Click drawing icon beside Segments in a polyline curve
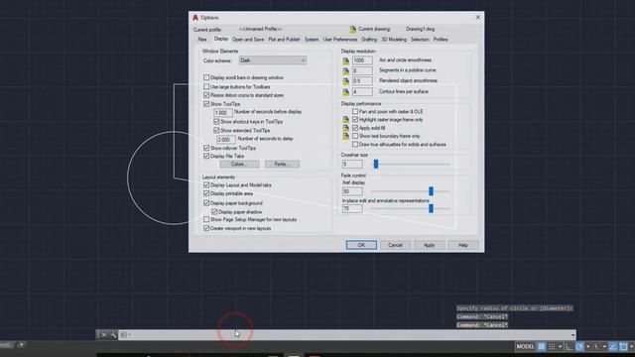This screenshot has width=635, height=357. point(345,70)
